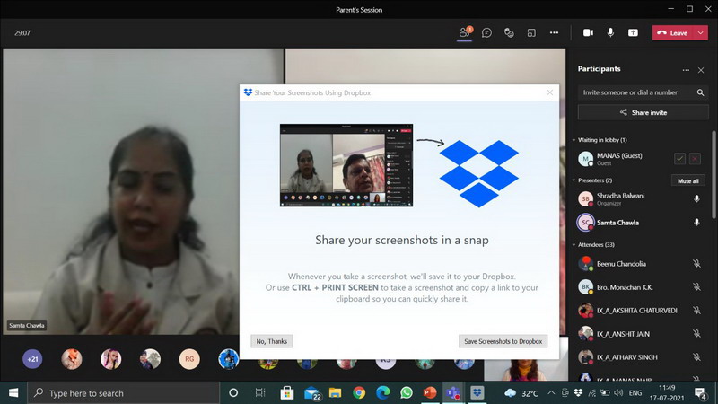Open the reactions icon in toolbar
718x404 pixels.
pos(509,32)
